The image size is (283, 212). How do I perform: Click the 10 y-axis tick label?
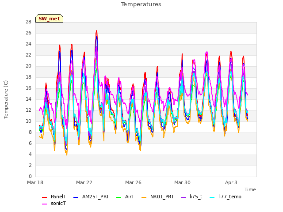28,121
